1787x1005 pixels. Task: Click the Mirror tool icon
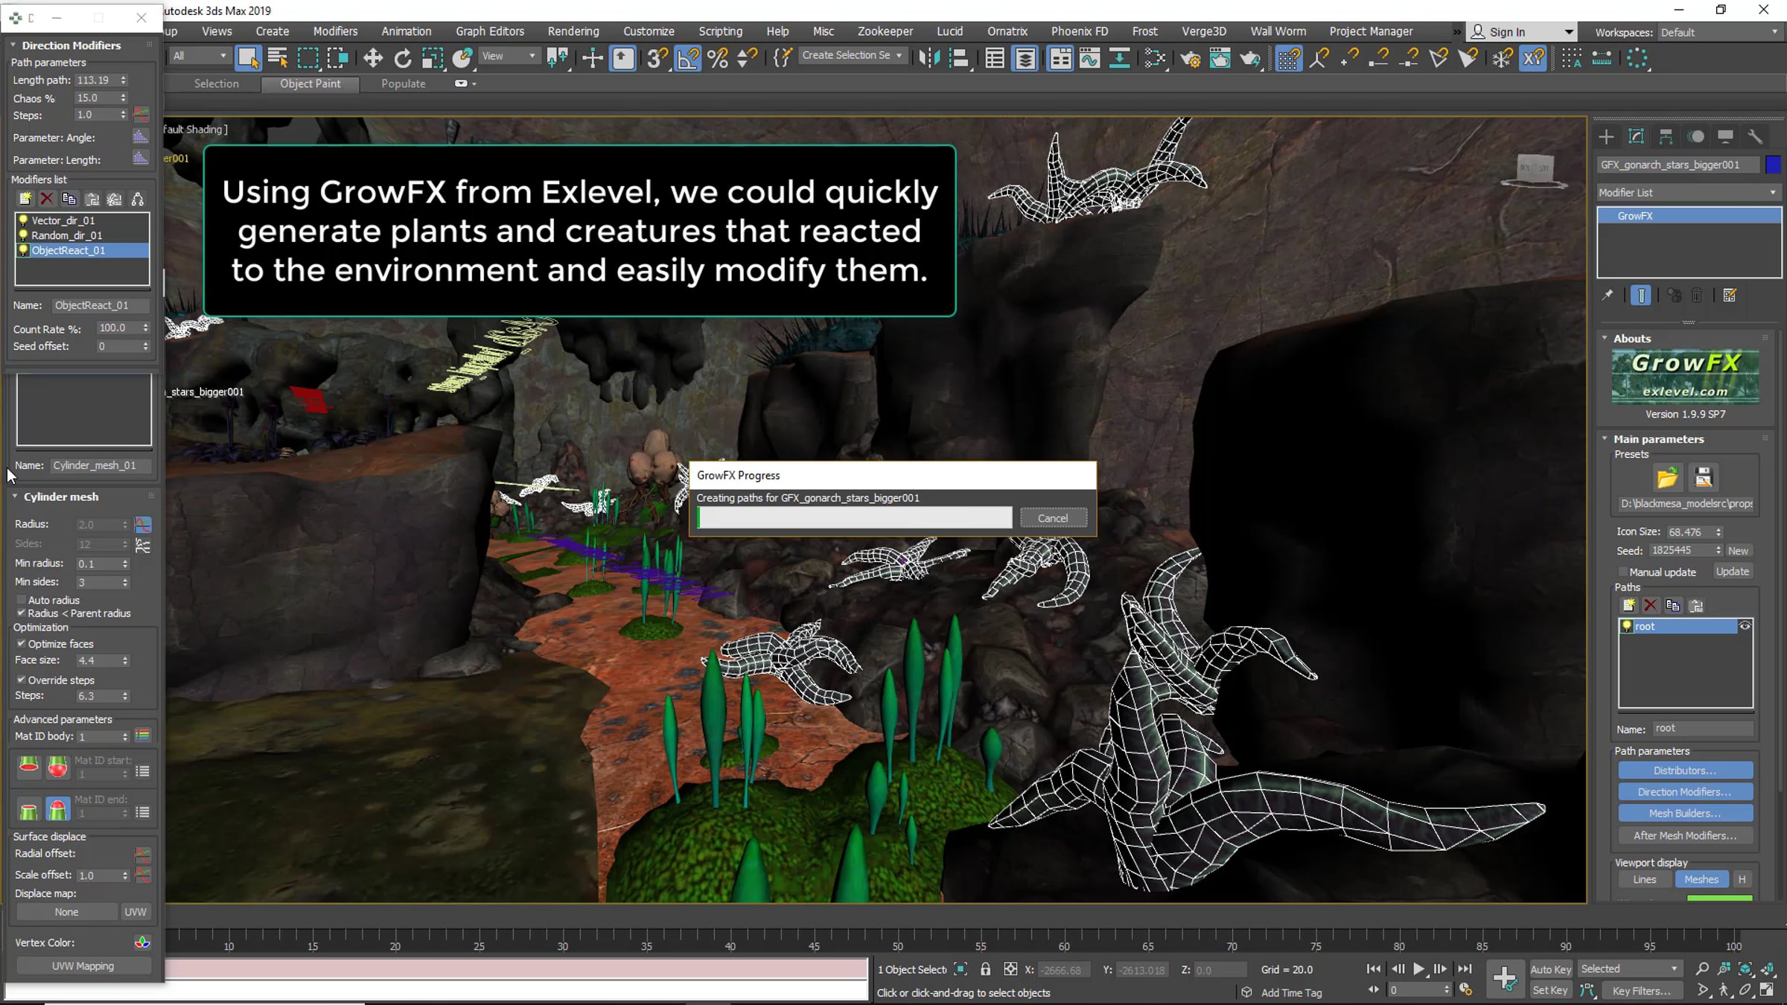click(929, 58)
